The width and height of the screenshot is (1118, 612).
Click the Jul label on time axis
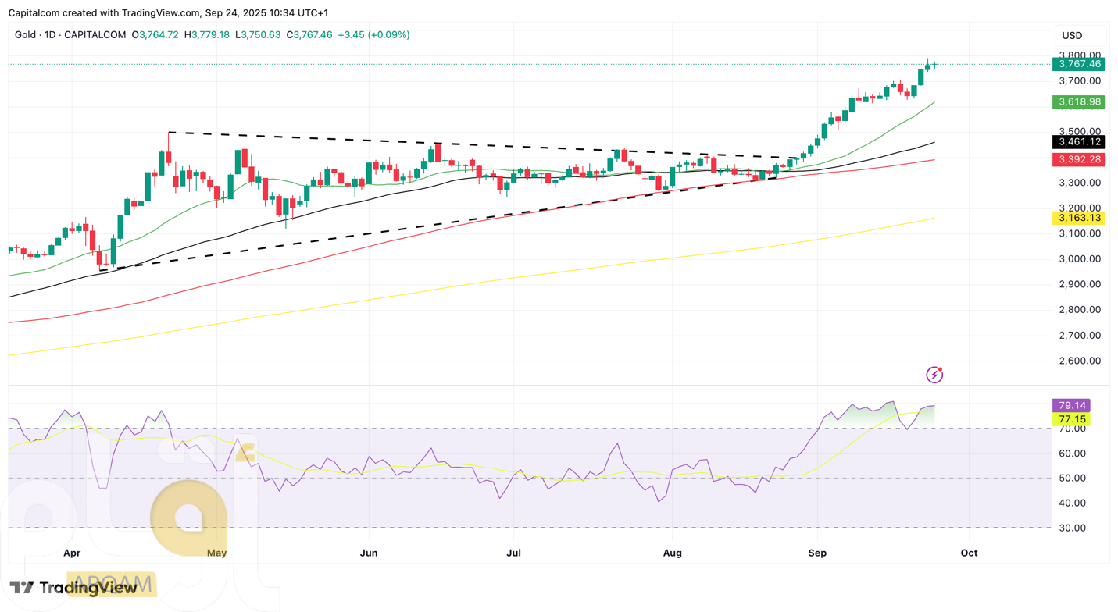513,553
